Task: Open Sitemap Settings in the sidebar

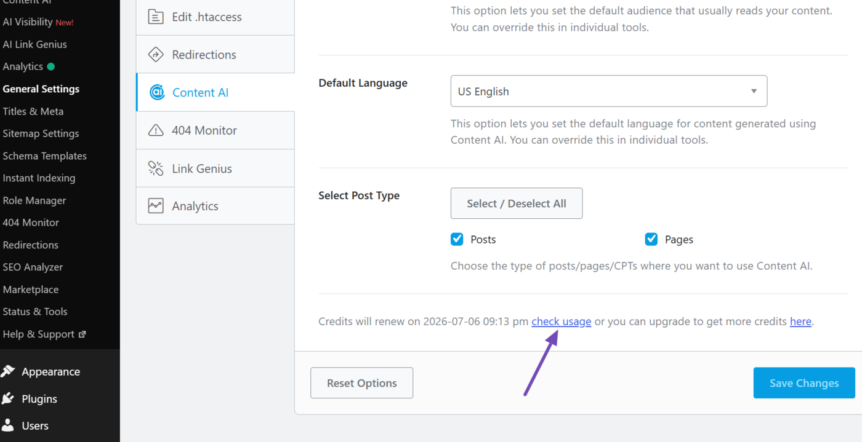Action: [x=41, y=133]
